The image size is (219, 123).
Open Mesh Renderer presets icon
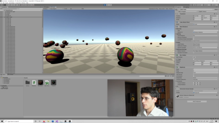tap(216, 27)
